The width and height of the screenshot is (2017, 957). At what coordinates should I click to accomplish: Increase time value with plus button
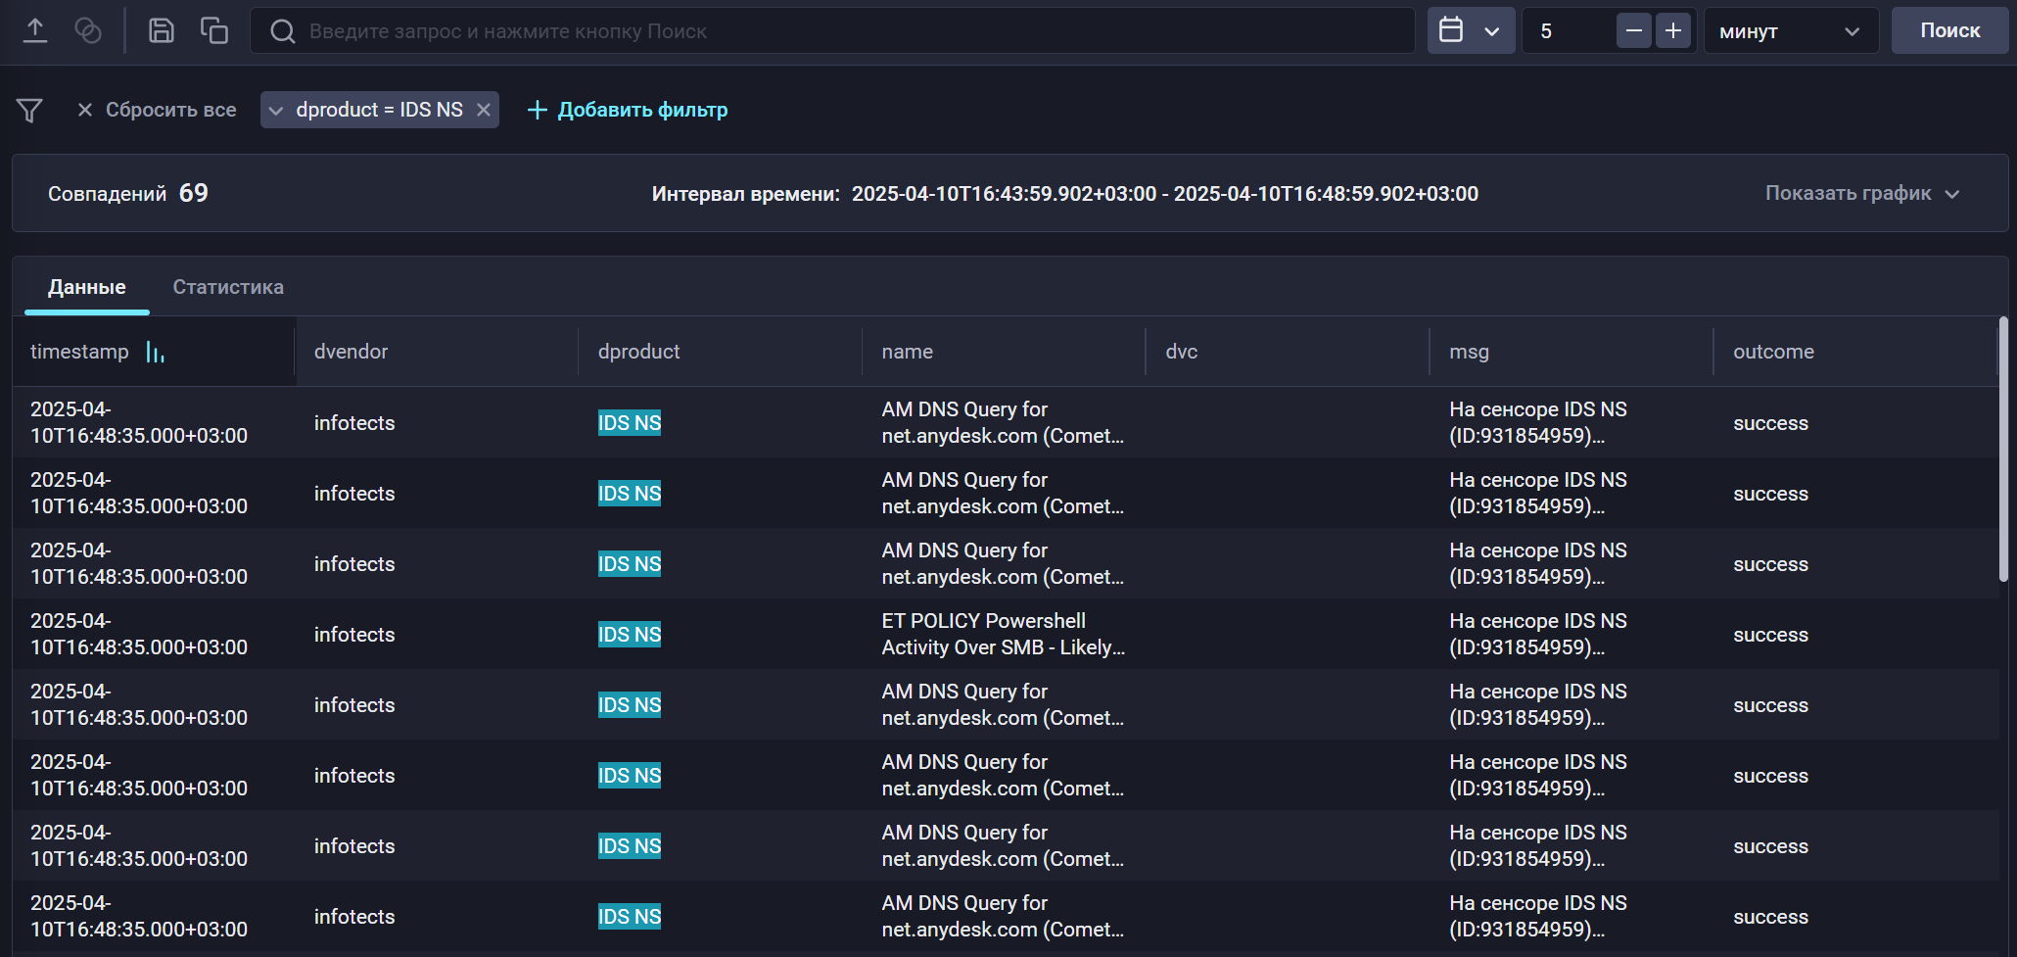tap(1673, 30)
